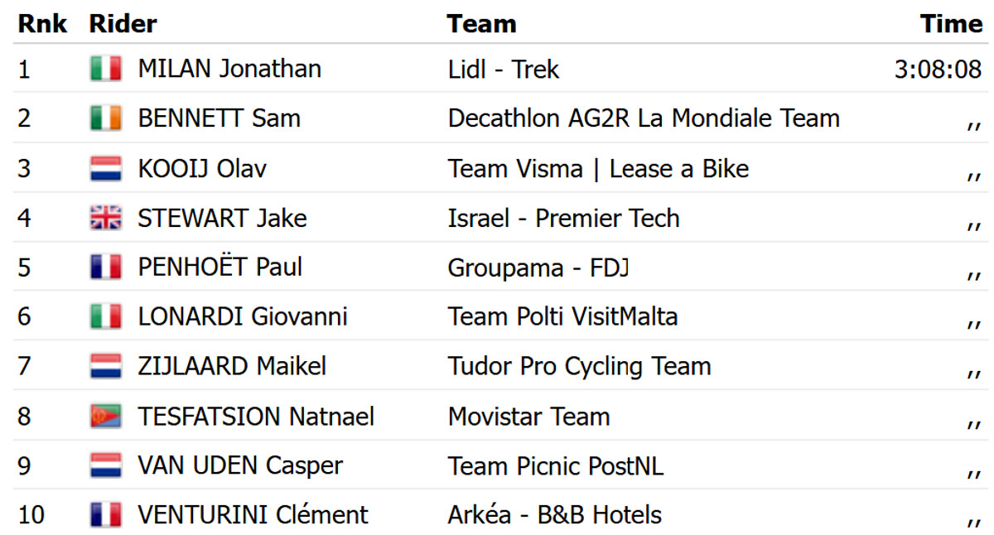This screenshot has height=535, width=994.
Task: Select rider ZIJLAARD Maikel's name
Action: click(232, 366)
